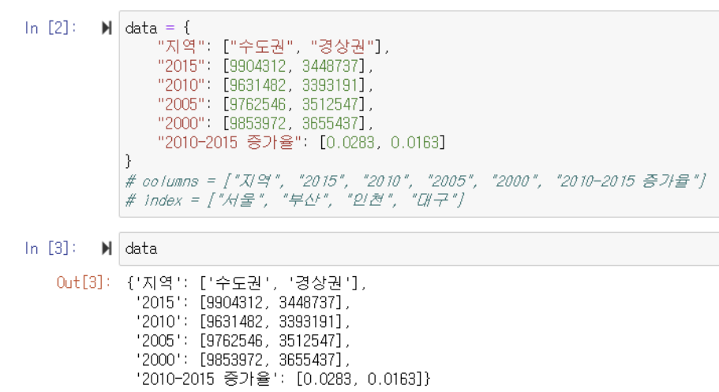Click the '# columns' comment line

coord(415,181)
